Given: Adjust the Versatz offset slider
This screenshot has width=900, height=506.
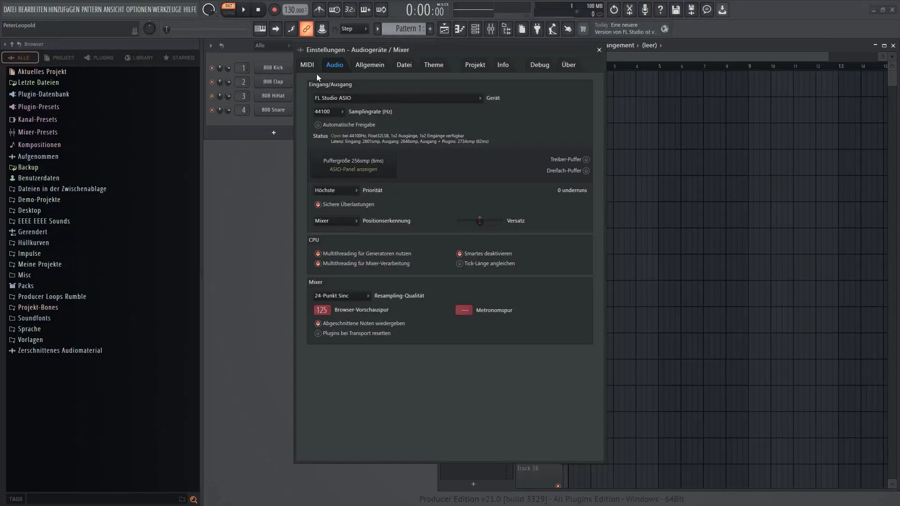Looking at the screenshot, I should [x=480, y=221].
